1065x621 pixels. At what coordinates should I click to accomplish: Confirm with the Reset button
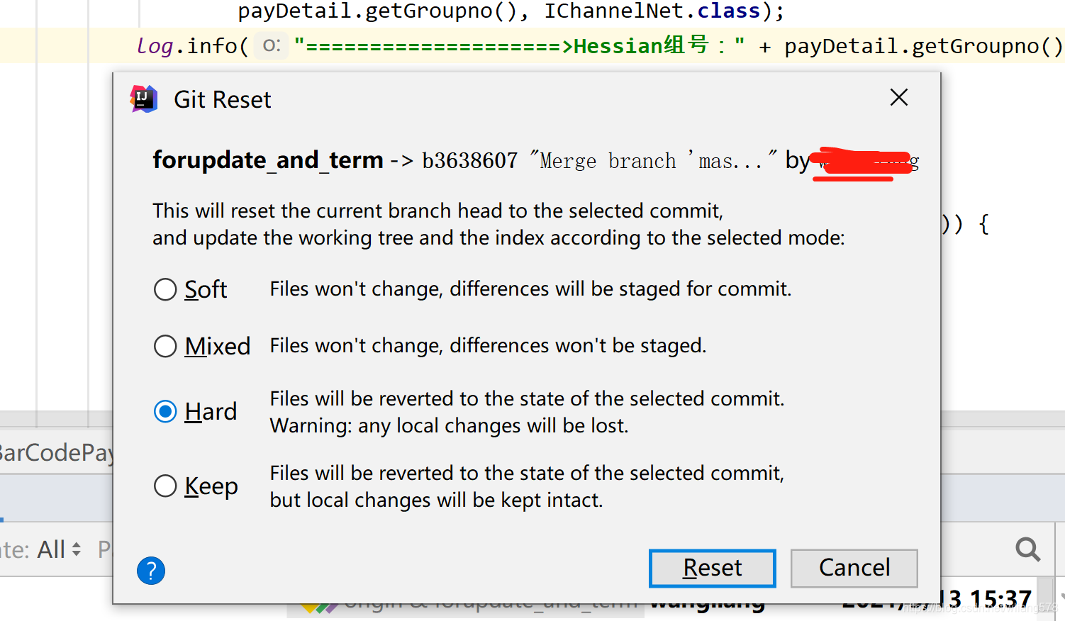pos(712,568)
